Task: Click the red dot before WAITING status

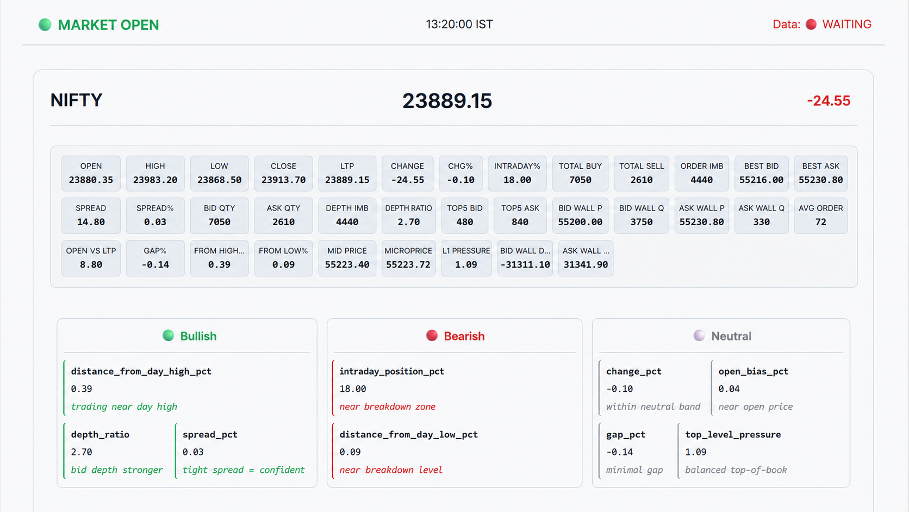Action: click(811, 24)
